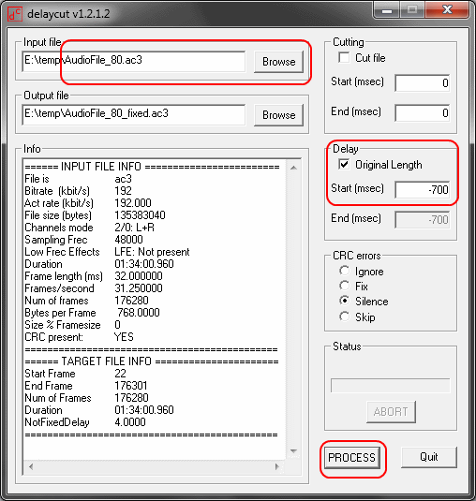Start processing with the PROCESS button
The height and width of the screenshot is (501, 476).
pyautogui.click(x=352, y=458)
